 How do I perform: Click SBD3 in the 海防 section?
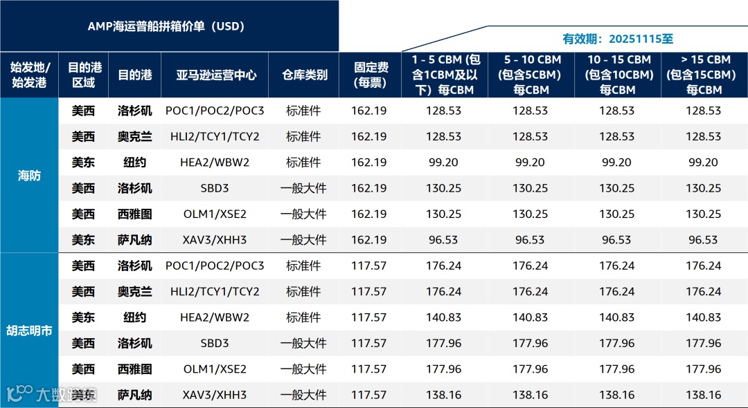pyautogui.click(x=215, y=188)
